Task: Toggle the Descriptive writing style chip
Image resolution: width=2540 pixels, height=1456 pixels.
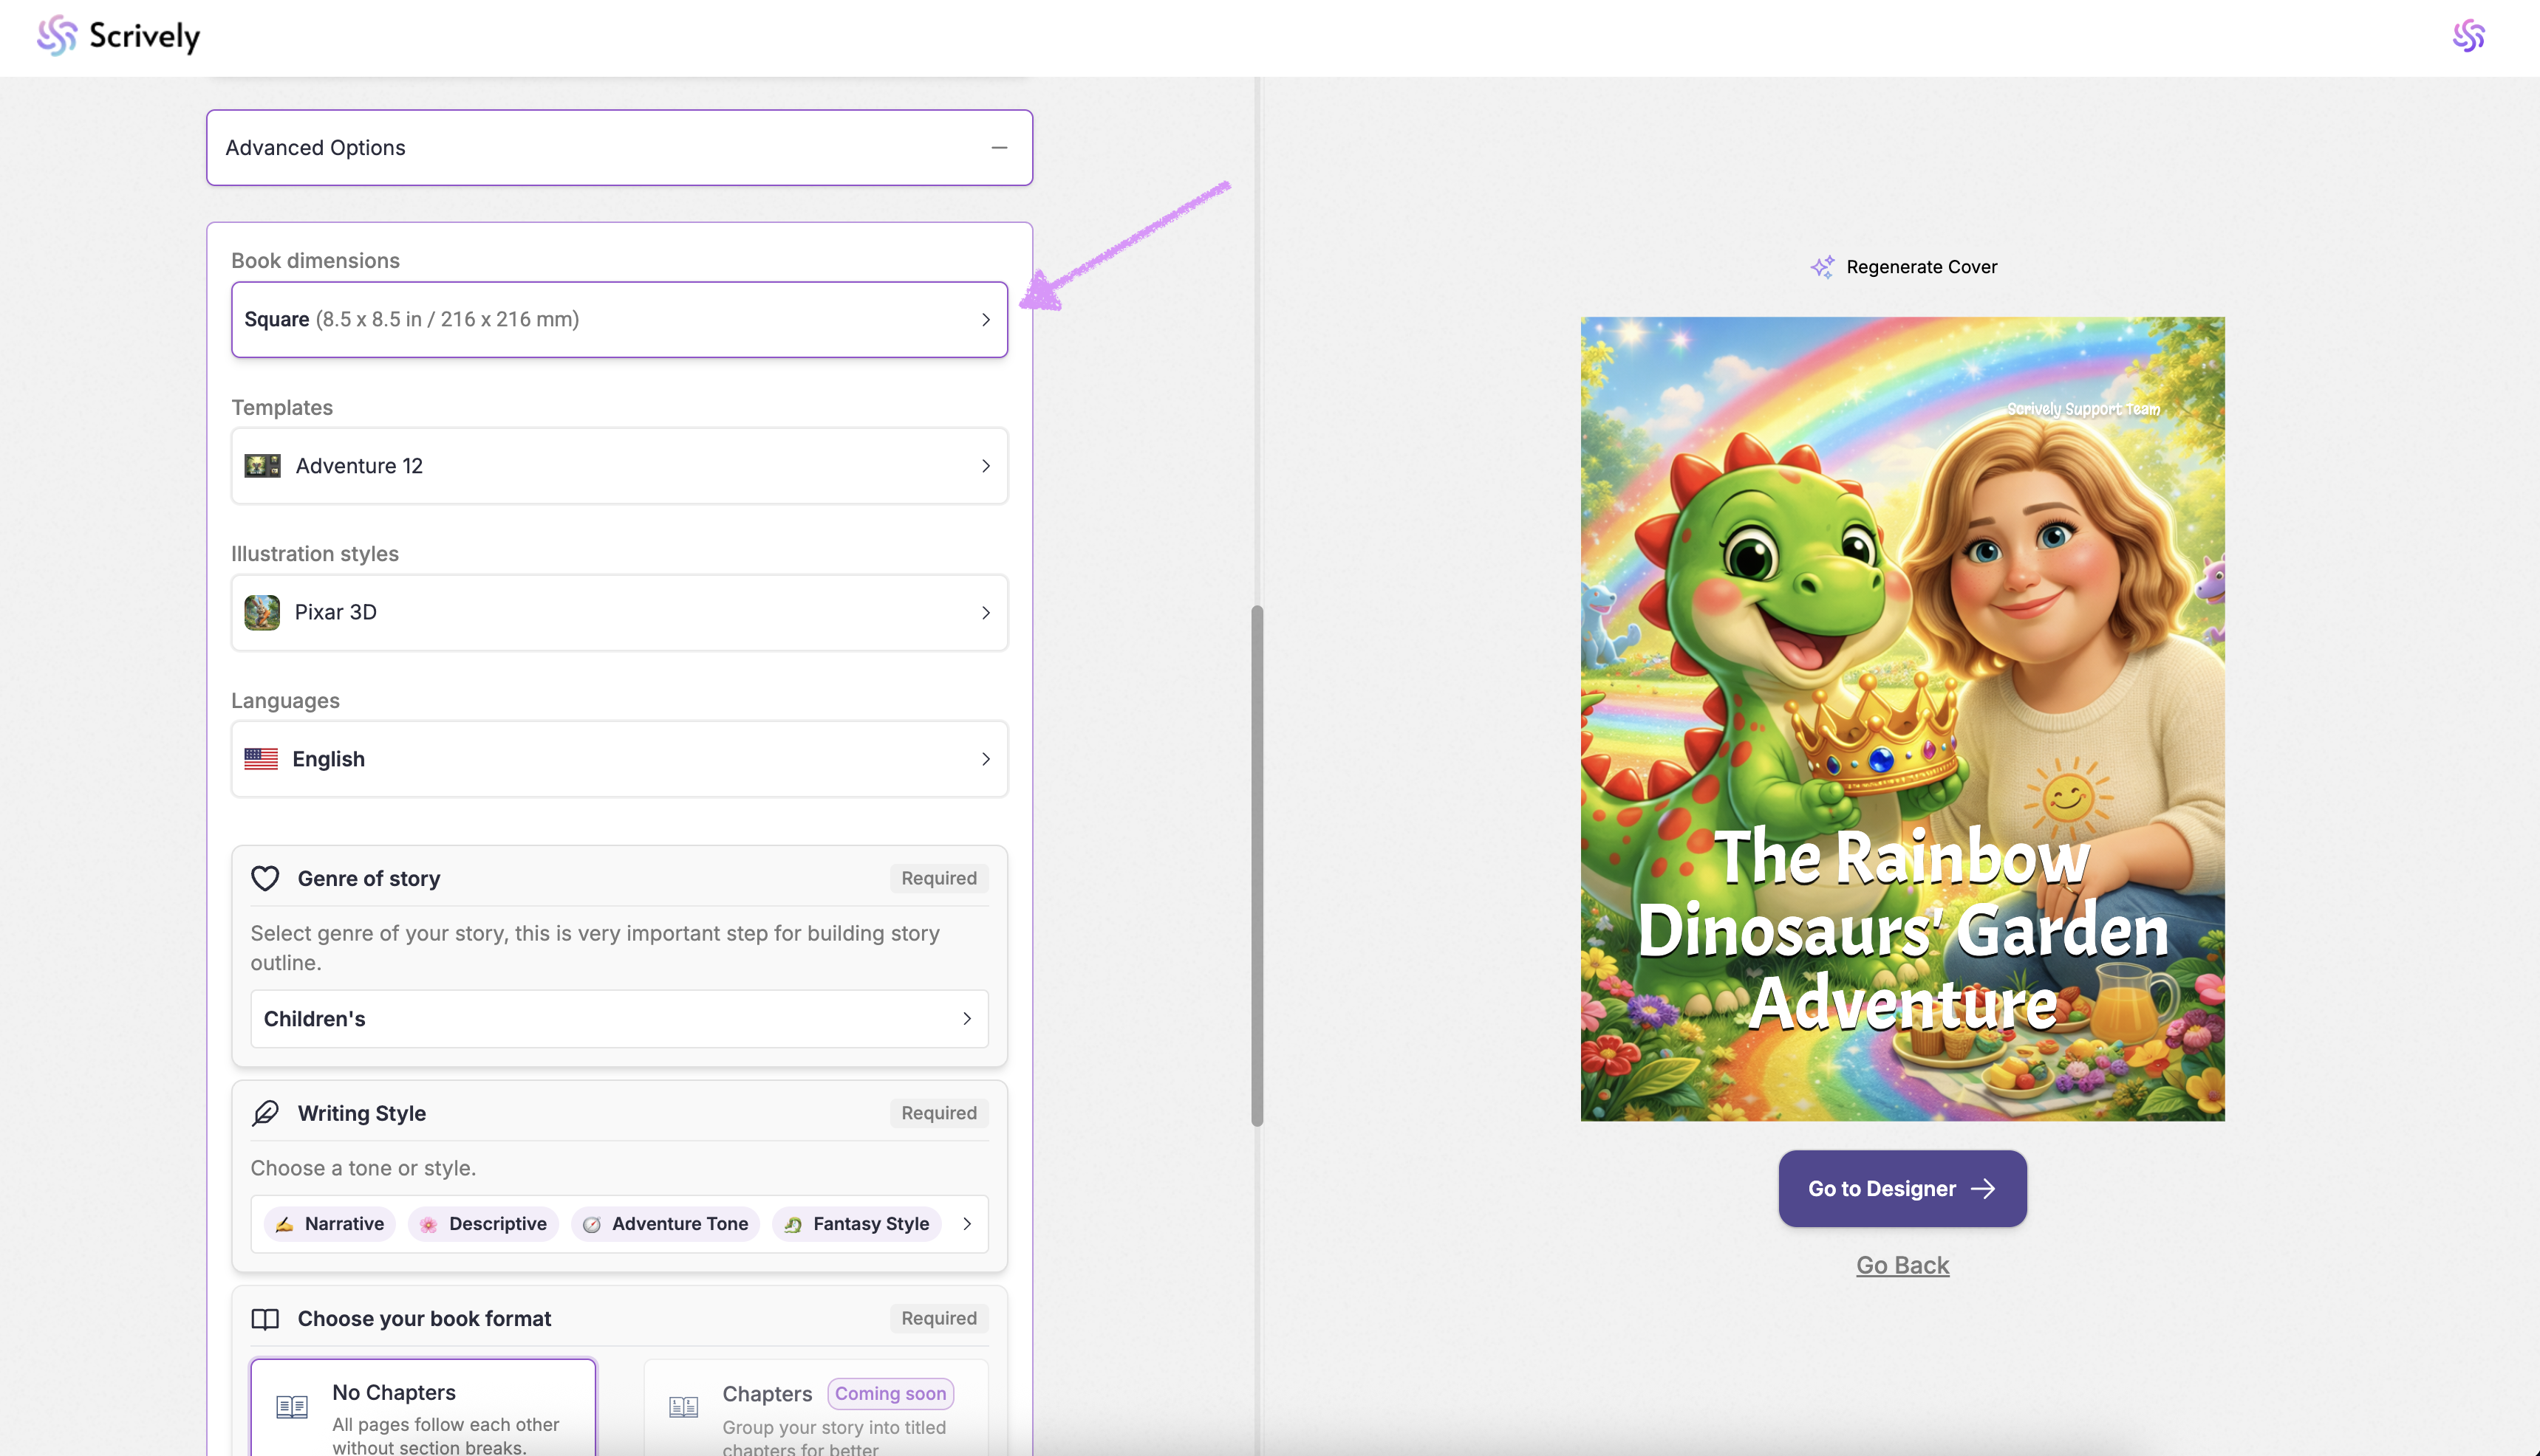Action: pyautogui.click(x=484, y=1224)
